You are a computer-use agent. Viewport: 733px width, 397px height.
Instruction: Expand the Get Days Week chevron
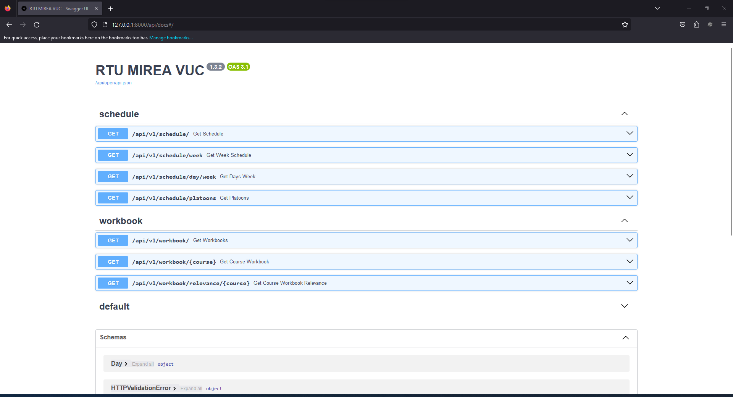pos(630,176)
